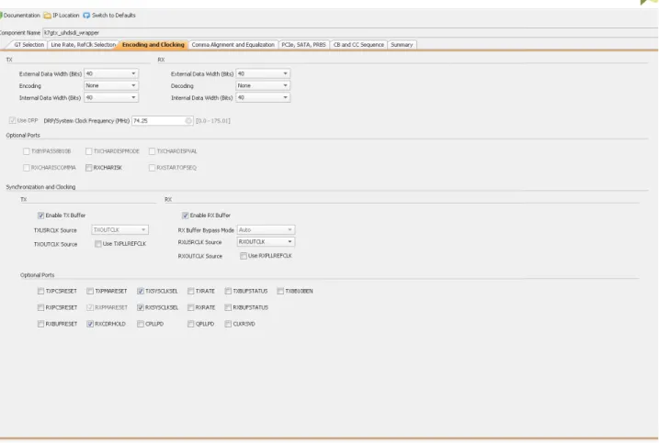Click the IP Location folder icon
The height and width of the screenshot is (443, 659).
[x=48, y=16]
